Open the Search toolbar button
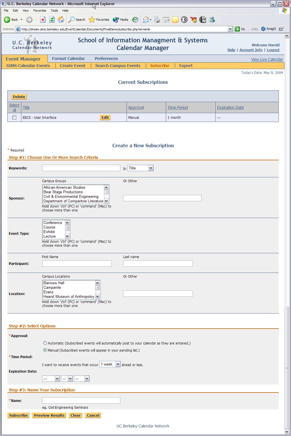The image size is (291, 436). (77, 20)
